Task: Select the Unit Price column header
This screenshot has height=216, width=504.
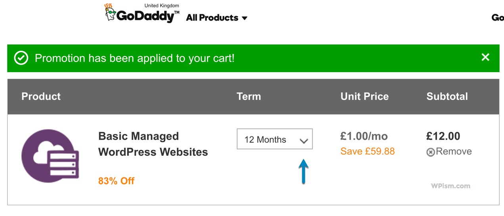Action: (364, 96)
